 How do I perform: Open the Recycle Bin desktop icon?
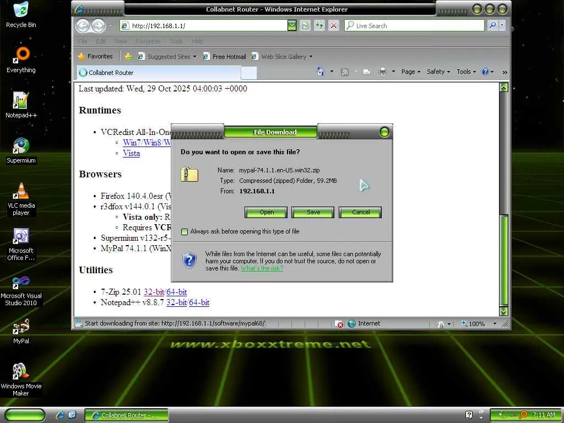(x=21, y=14)
